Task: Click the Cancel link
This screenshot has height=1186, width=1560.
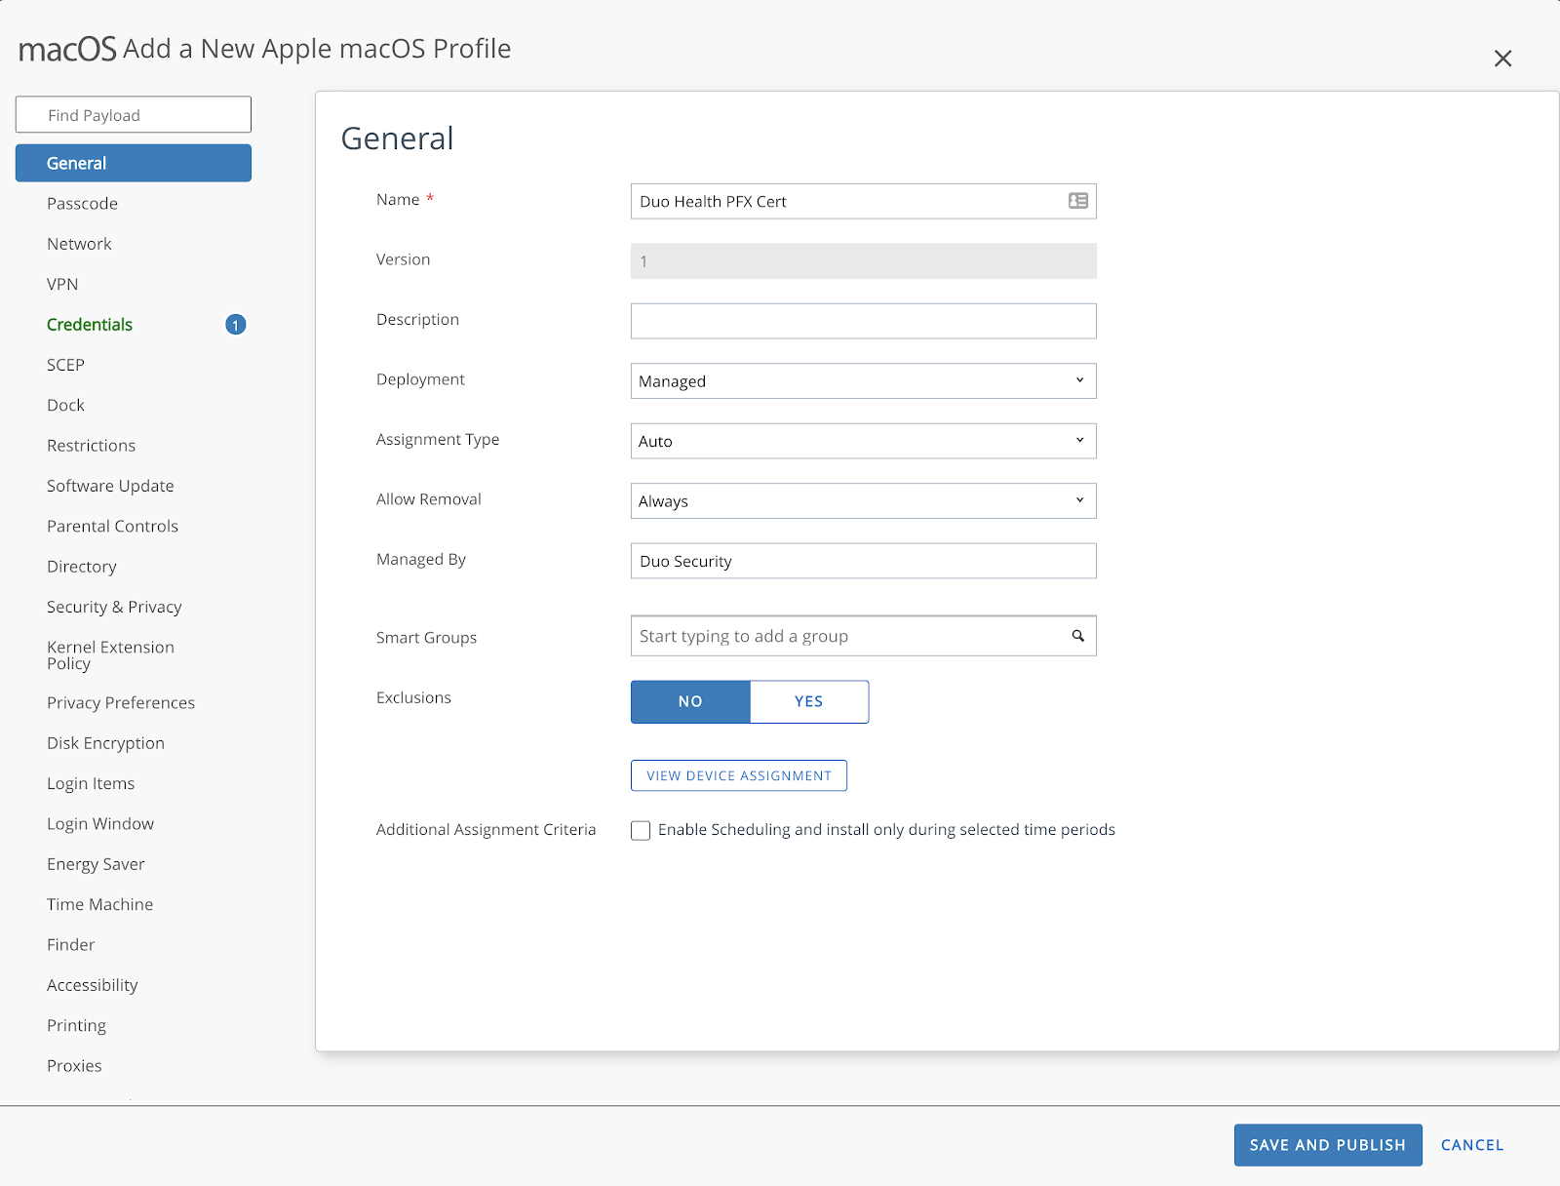Action: click(x=1471, y=1145)
